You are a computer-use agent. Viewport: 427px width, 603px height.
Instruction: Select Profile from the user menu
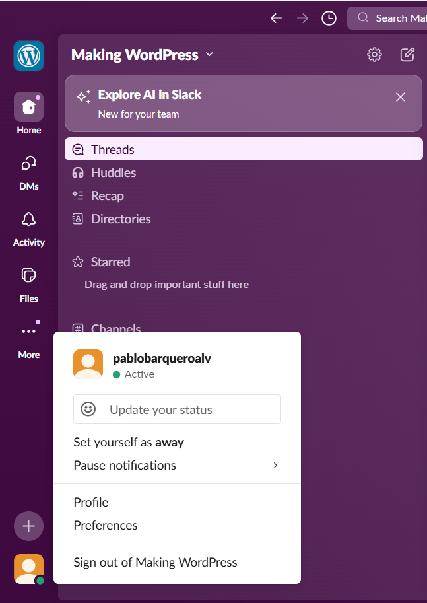[x=91, y=503]
